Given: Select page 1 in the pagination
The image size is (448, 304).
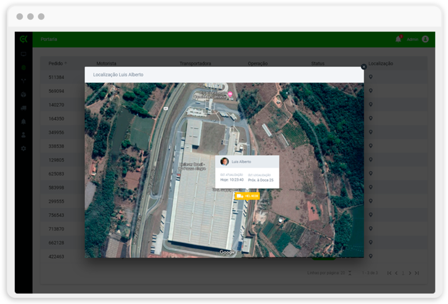Looking at the screenshot, I should point(403,273).
